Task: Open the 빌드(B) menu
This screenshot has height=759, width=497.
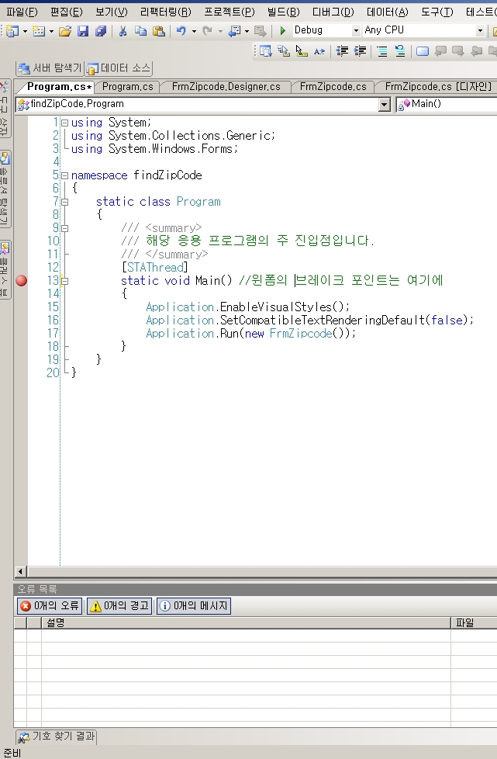Action: [283, 12]
